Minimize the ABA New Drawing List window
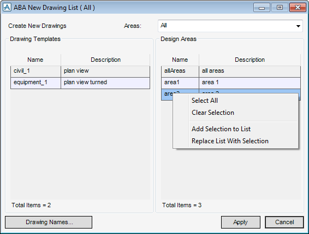The image size is (309, 234). pos(262,8)
